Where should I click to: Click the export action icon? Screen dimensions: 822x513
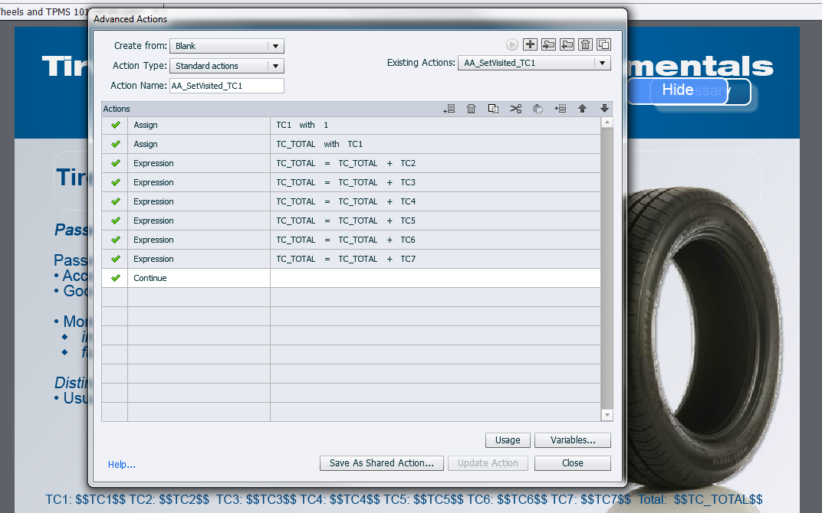[x=567, y=44]
